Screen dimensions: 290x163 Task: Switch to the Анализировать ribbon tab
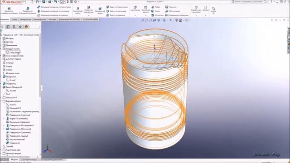40,19
